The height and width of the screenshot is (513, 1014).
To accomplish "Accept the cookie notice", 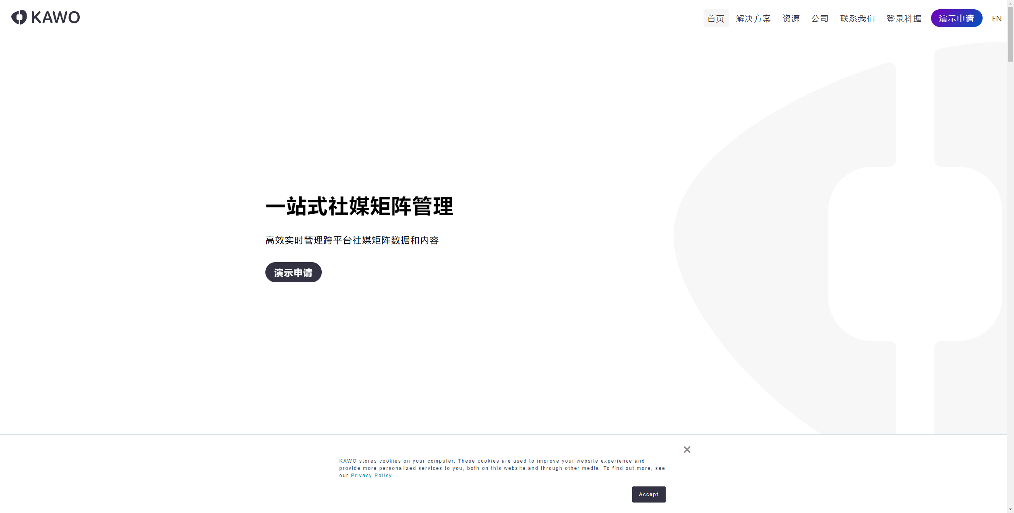I will pos(648,494).
